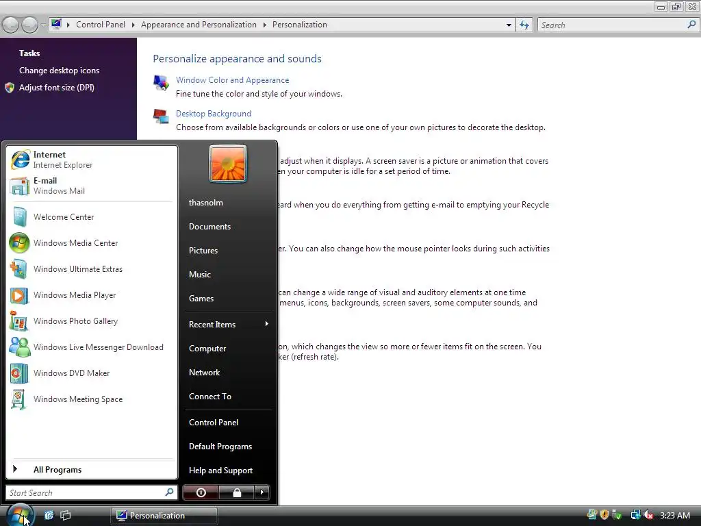This screenshot has width=701, height=526.
Task: Open shutdown options arrow menu
Action: (x=262, y=492)
